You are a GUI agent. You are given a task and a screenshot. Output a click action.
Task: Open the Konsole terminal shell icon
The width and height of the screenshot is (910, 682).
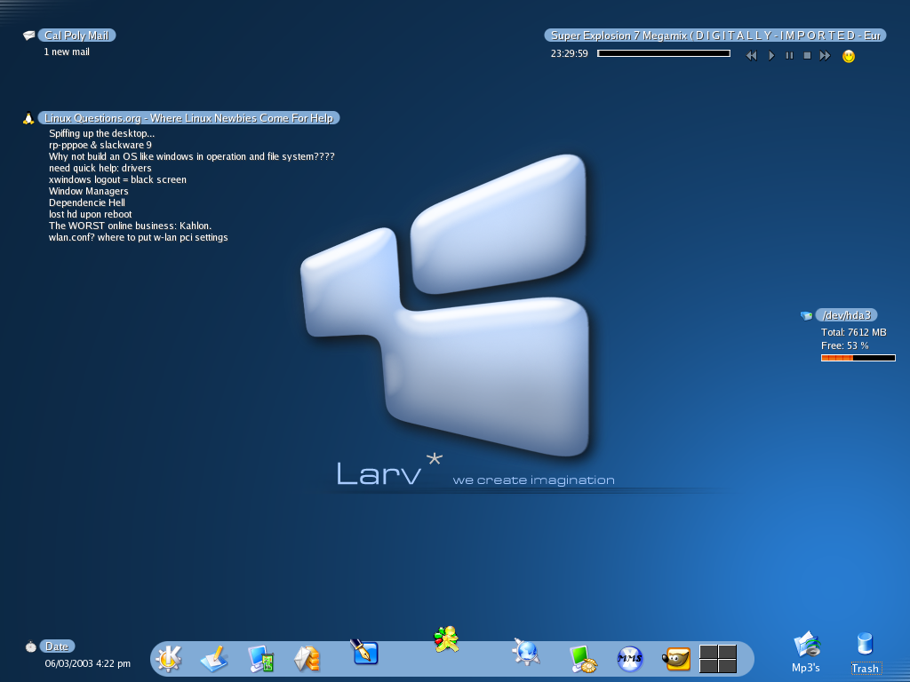click(x=583, y=660)
